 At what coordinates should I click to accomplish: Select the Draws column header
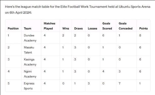click(78, 29)
